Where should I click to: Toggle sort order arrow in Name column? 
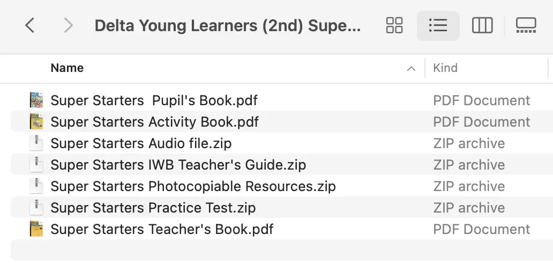(x=411, y=69)
